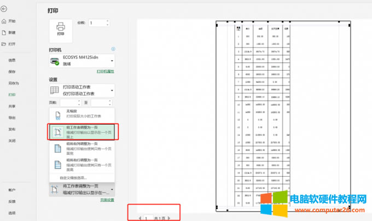Select 共享 (Share) in sidebar
The height and width of the screenshot is (221, 372).
coord(12,106)
